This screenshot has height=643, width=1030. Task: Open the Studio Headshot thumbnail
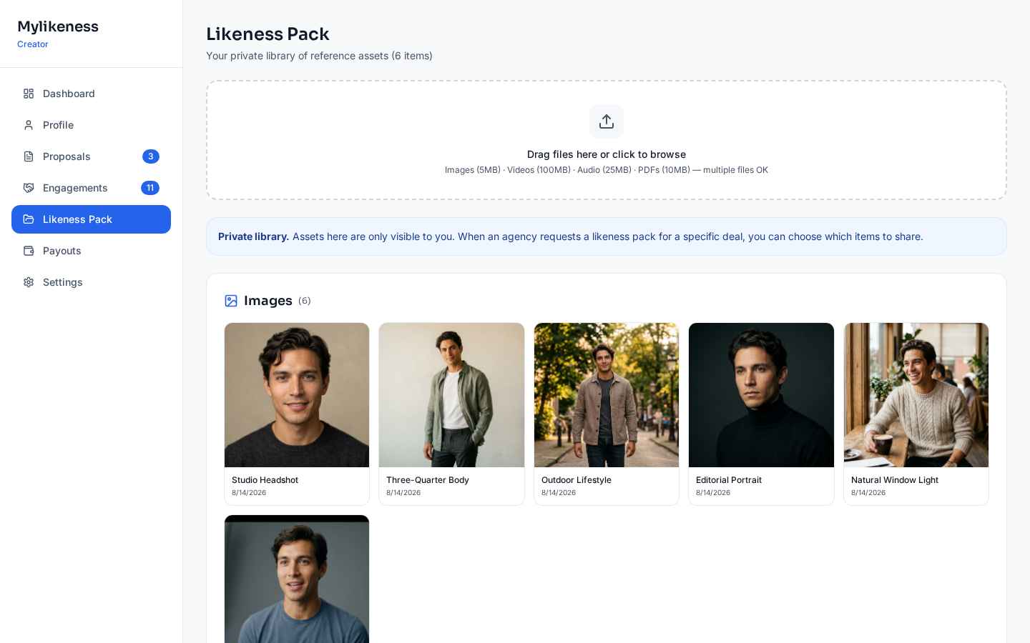[297, 395]
